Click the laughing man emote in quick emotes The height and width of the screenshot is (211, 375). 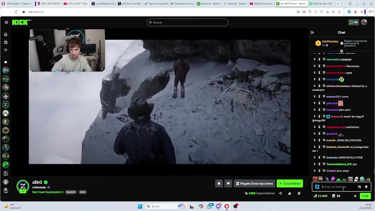315,179
